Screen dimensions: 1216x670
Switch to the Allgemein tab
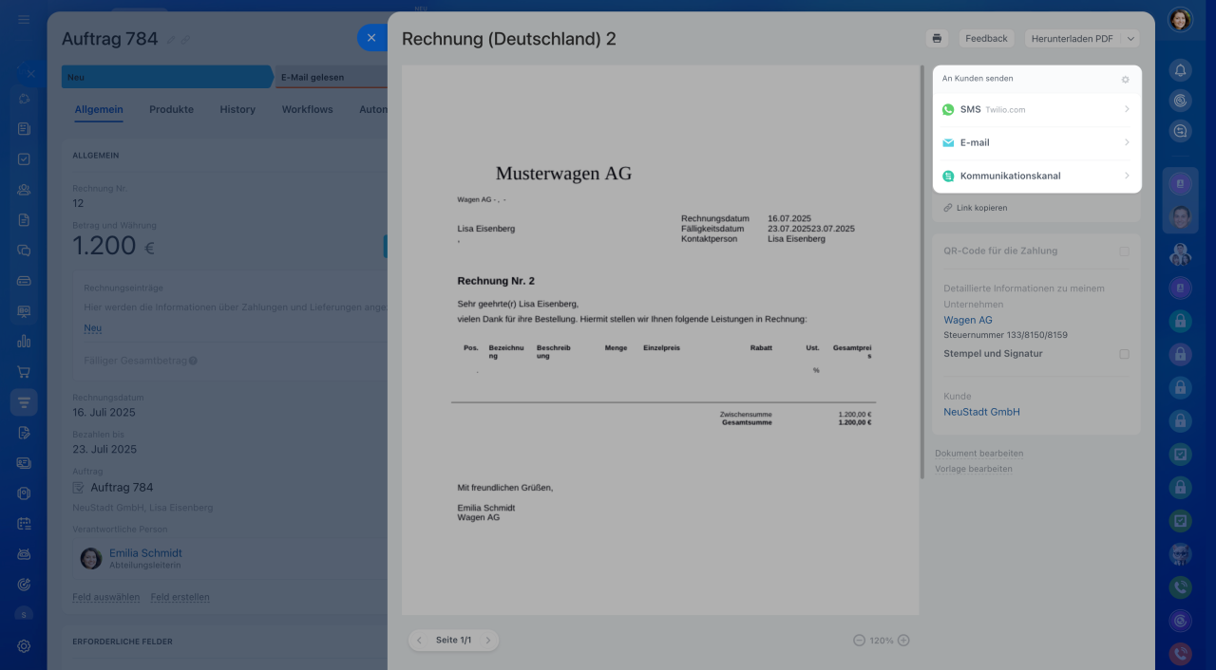point(99,110)
